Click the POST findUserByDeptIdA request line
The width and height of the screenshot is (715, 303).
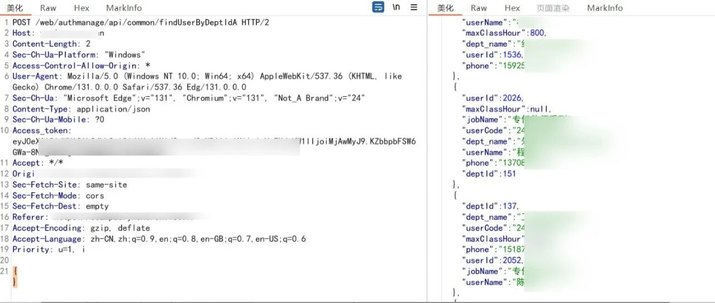point(141,22)
